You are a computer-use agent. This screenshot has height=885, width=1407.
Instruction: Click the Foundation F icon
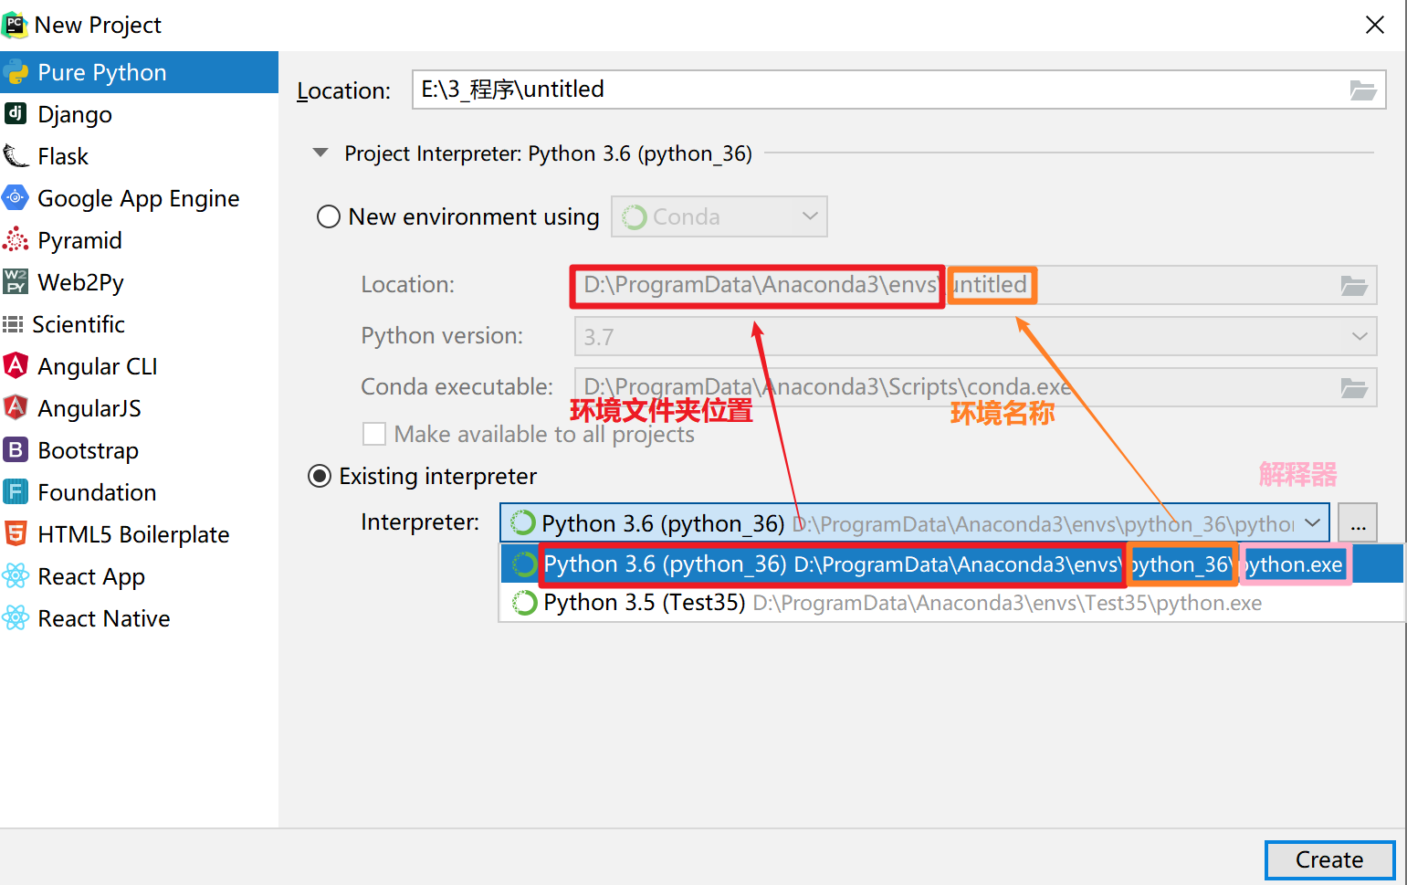16,491
